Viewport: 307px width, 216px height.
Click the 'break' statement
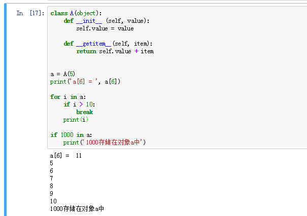85,112
